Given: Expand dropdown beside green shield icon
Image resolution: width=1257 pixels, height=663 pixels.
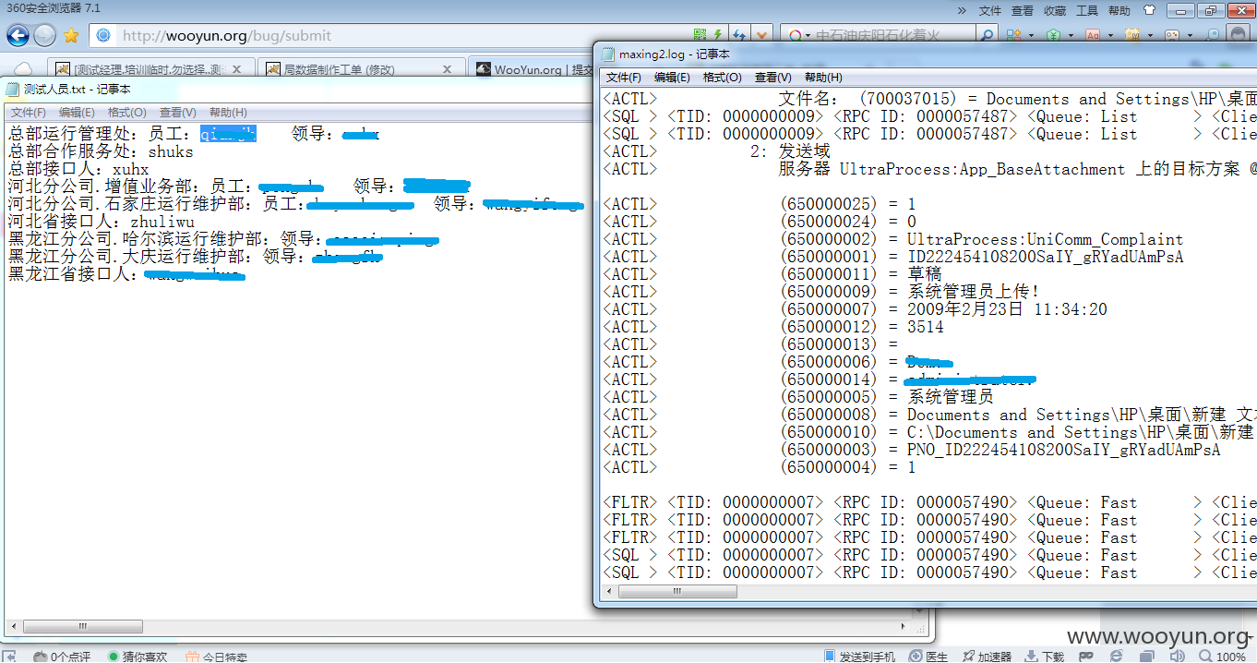Looking at the screenshot, I should pyautogui.click(x=1069, y=36).
